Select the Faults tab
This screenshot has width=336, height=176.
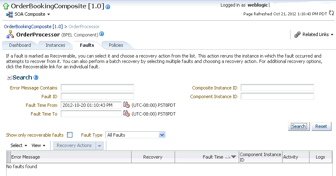click(x=87, y=45)
